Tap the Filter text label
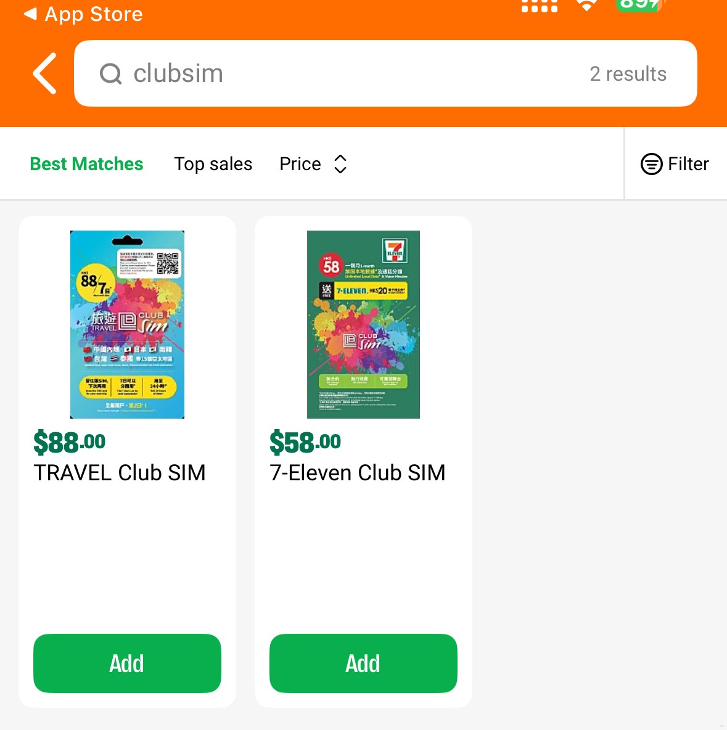Viewport: 727px width, 730px height. pyautogui.click(x=688, y=164)
